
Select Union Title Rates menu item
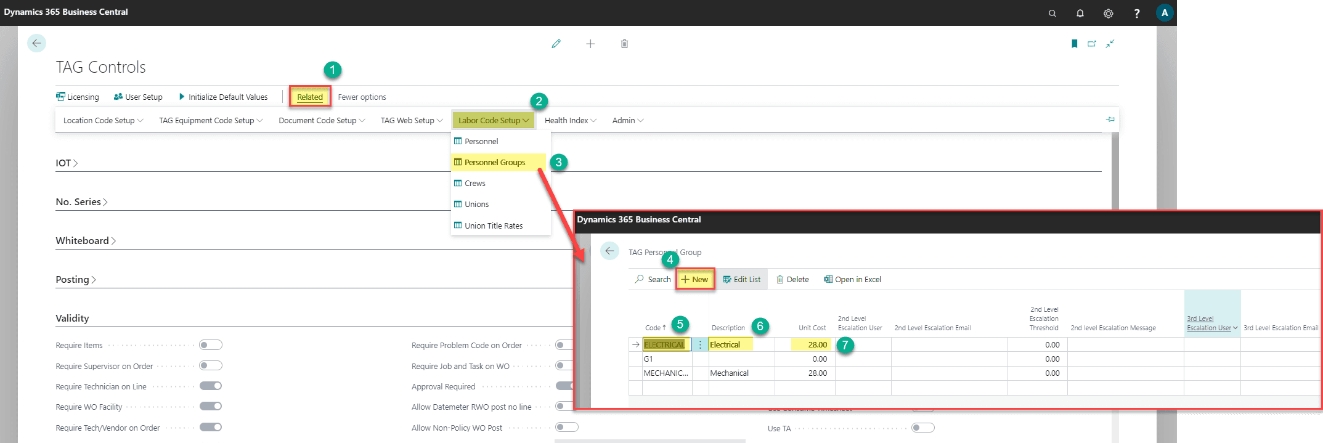[x=500, y=226]
